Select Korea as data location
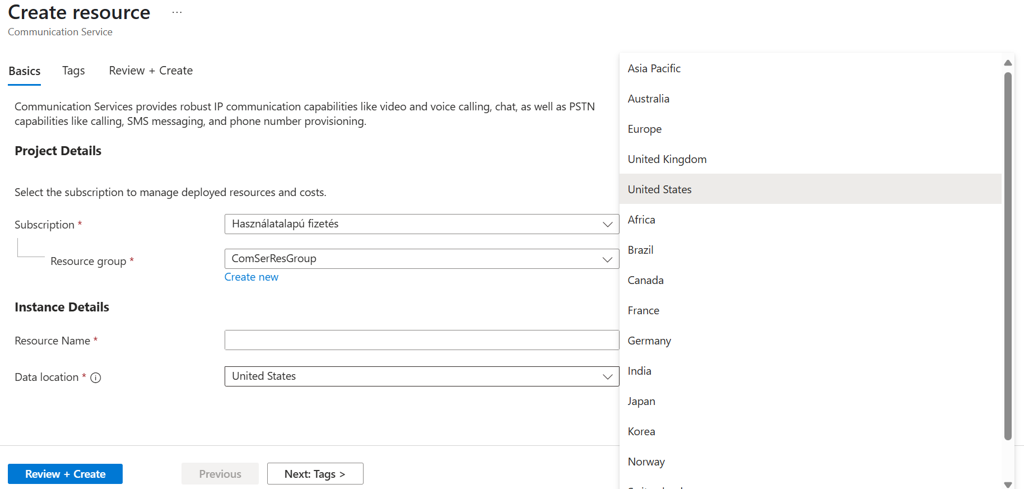The height and width of the screenshot is (489, 1024). [811, 431]
